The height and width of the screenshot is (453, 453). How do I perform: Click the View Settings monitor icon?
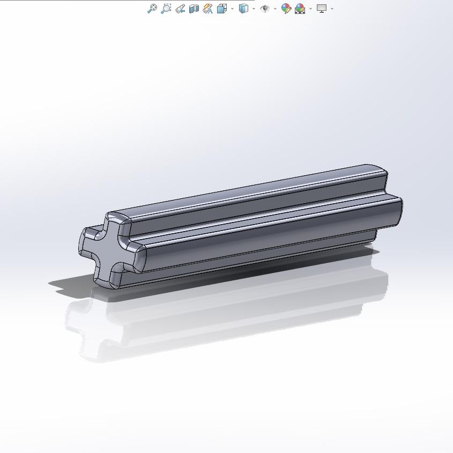[x=322, y=9]
